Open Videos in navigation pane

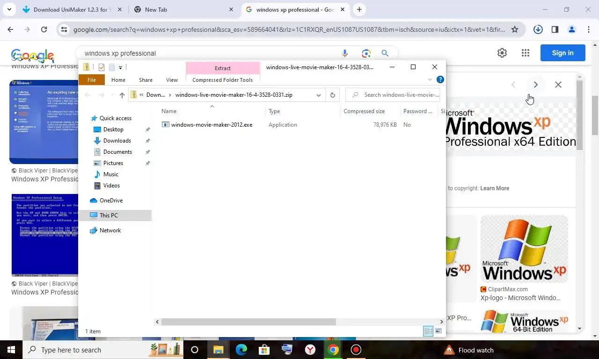click(111, 186)
